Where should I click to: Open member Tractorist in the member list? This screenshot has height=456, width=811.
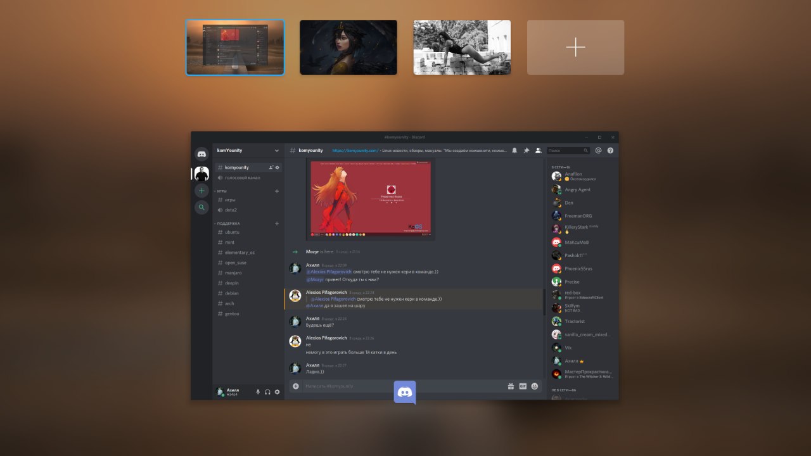coord(581,321)
